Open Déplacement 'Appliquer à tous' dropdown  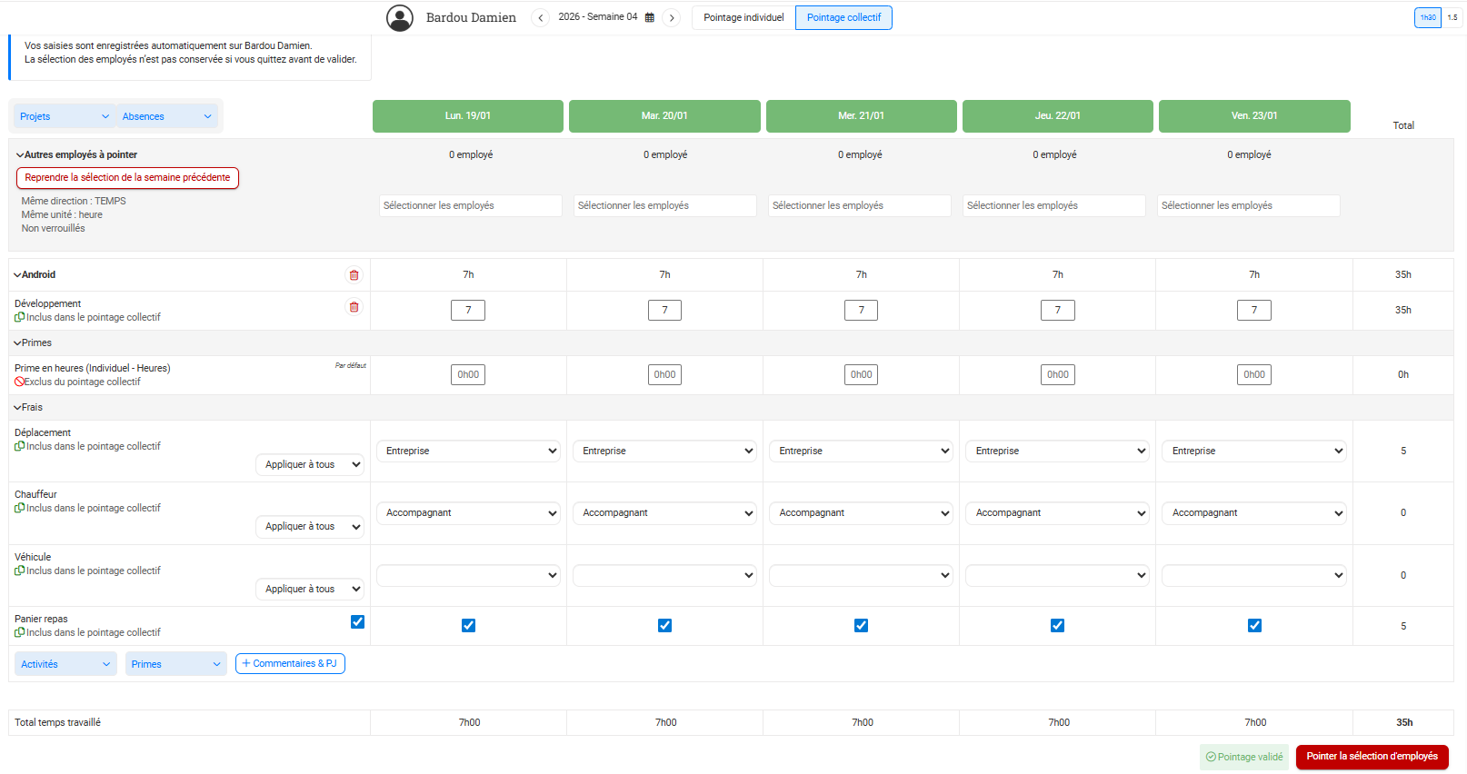tap(310, 465)
